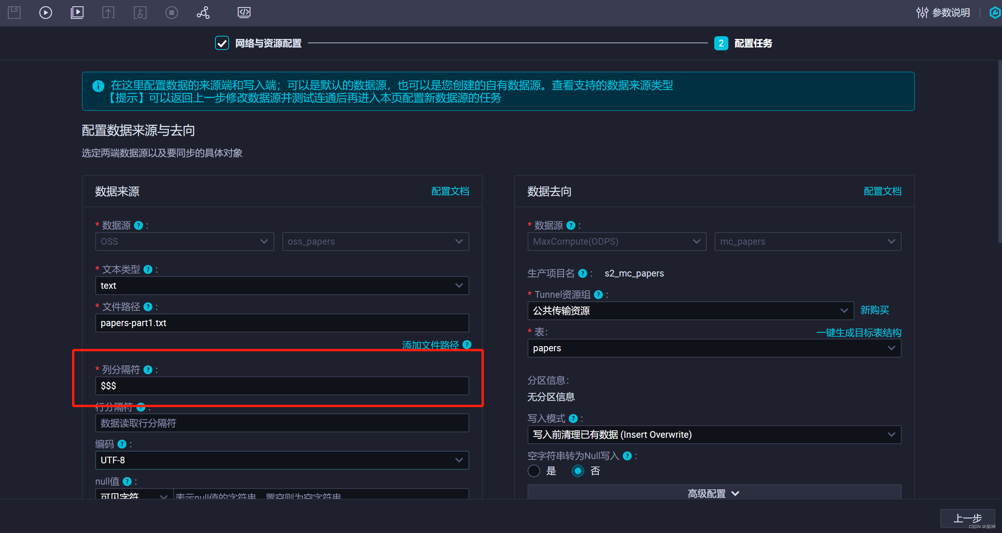Click the run (play) icon in the toolbar
Image resolution: width=1002 pixels, height=533 pixels.
click(46, 13)
